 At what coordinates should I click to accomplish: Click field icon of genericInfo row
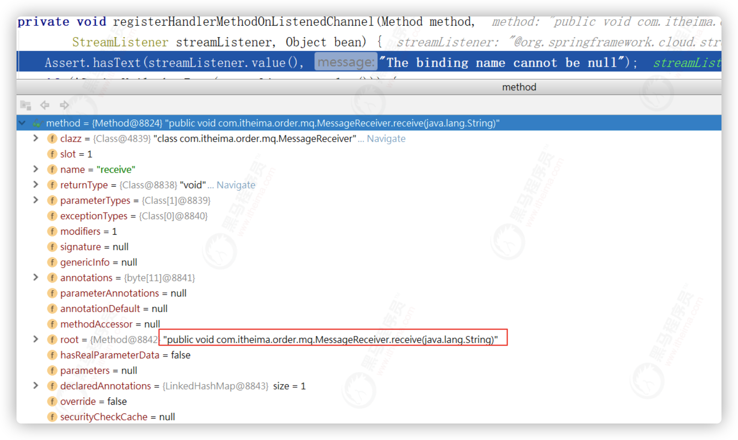click(52, 262)
